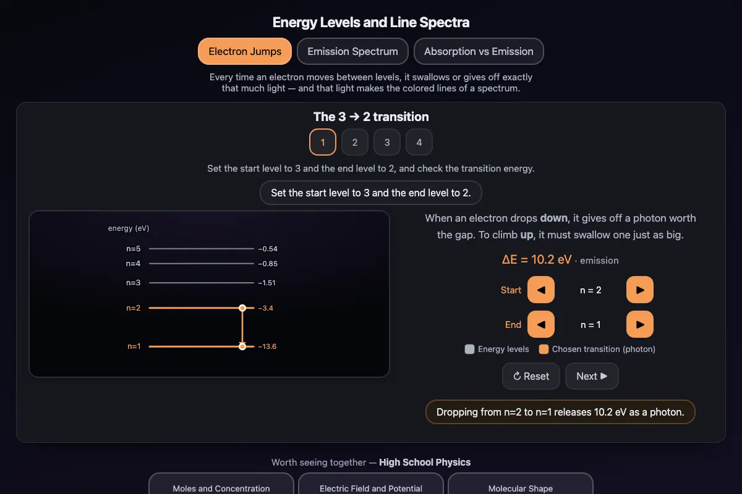
Task: Select the Electron Jumps tab
Action: (x=245, y=51)
